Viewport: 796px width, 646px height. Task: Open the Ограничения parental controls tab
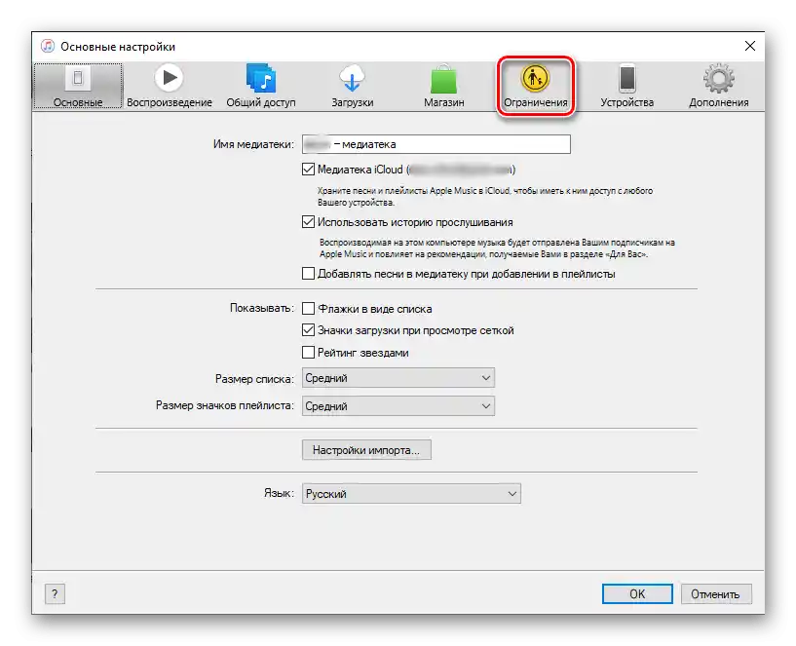point(536,86)
